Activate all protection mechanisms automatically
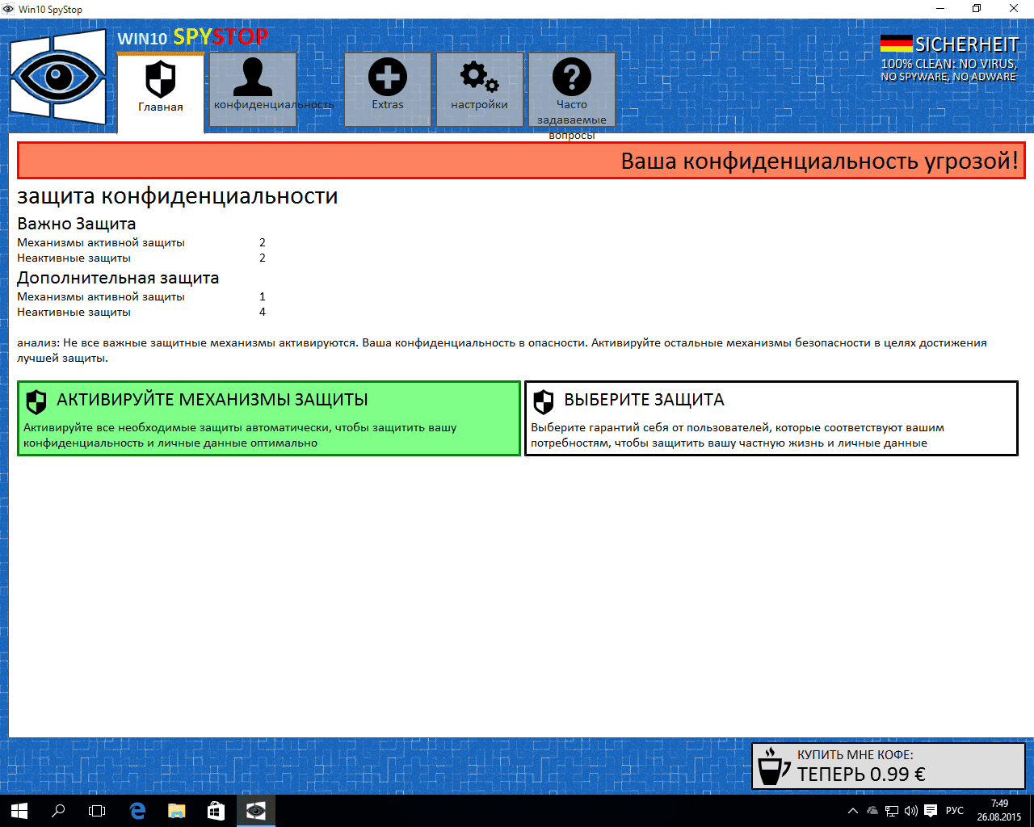 269,418
